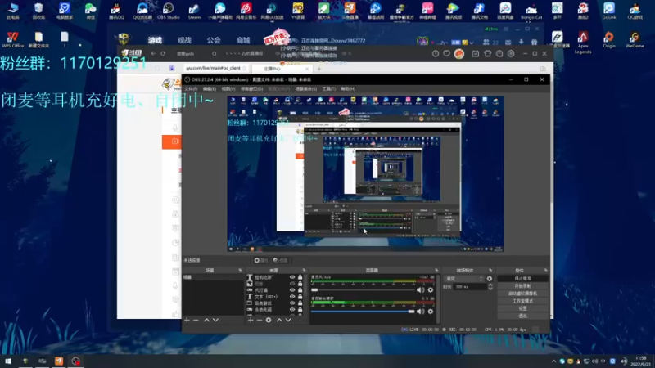Pop out the Controls dock panel icon
Image resolution: width=655 pixels, height=368 pixels.
click(x=545, y=271)
